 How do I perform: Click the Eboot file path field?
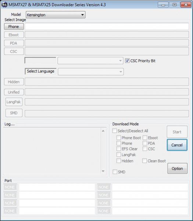click(107, 35)
